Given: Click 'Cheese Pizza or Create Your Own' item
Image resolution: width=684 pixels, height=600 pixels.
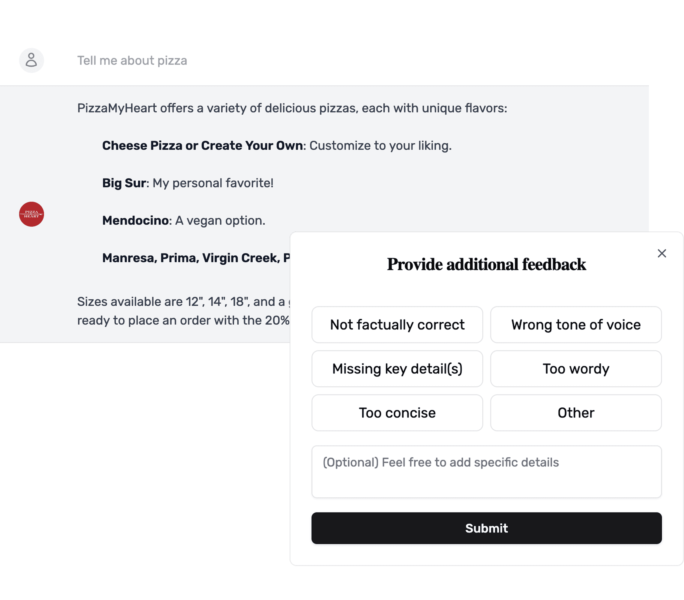Looking at the screenshot, I should point(203,145).
